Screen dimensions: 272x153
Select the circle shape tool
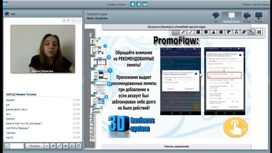tap(206, 32)
